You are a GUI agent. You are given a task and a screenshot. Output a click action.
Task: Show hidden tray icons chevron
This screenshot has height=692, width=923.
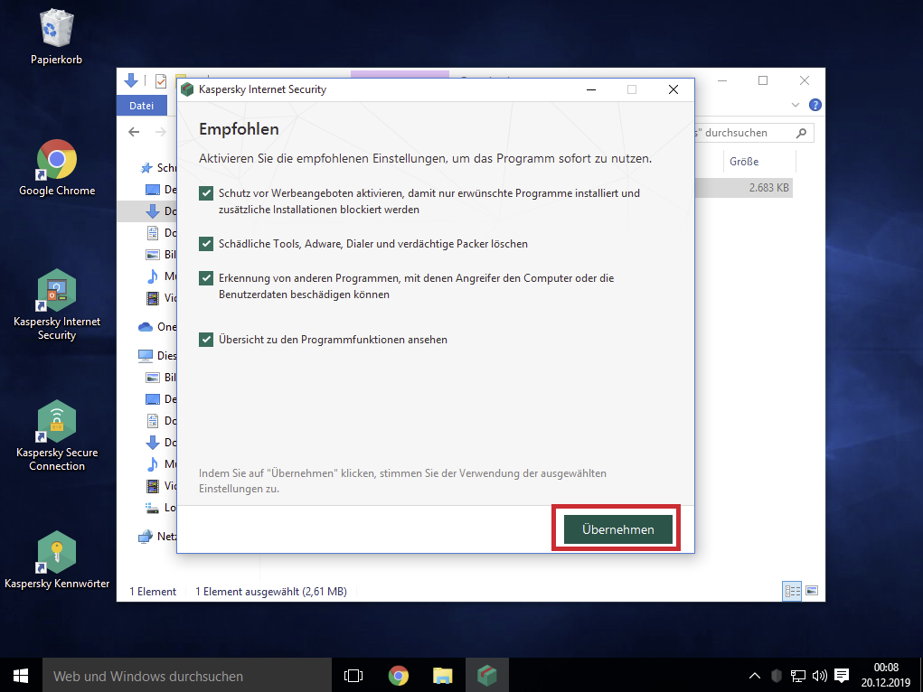click(754, 676)
